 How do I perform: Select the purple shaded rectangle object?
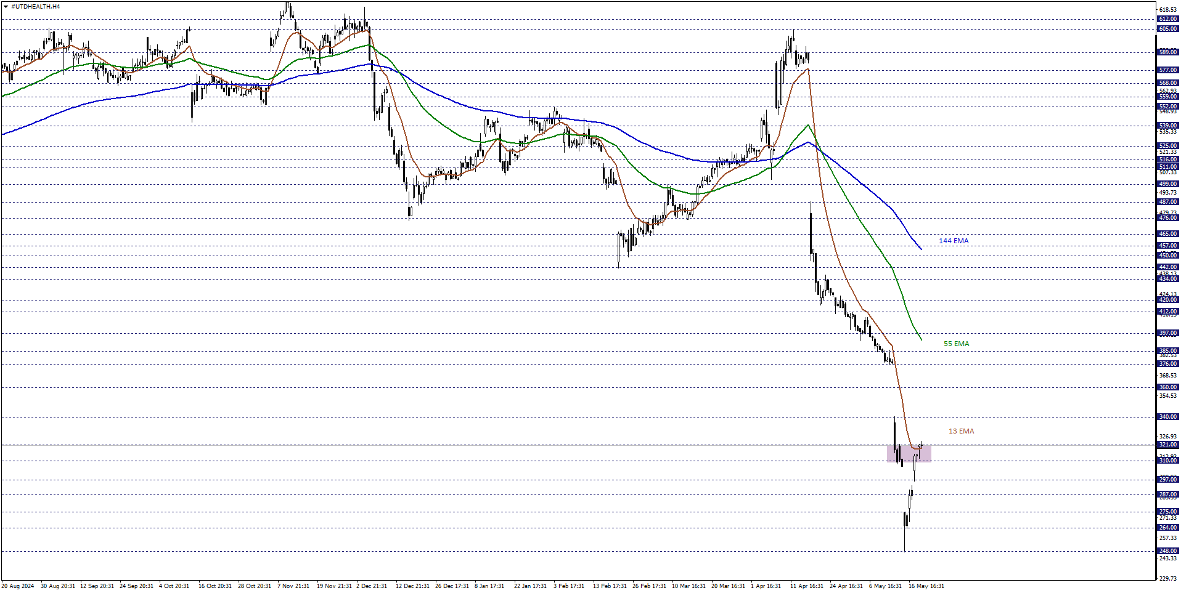click(909, 453)
